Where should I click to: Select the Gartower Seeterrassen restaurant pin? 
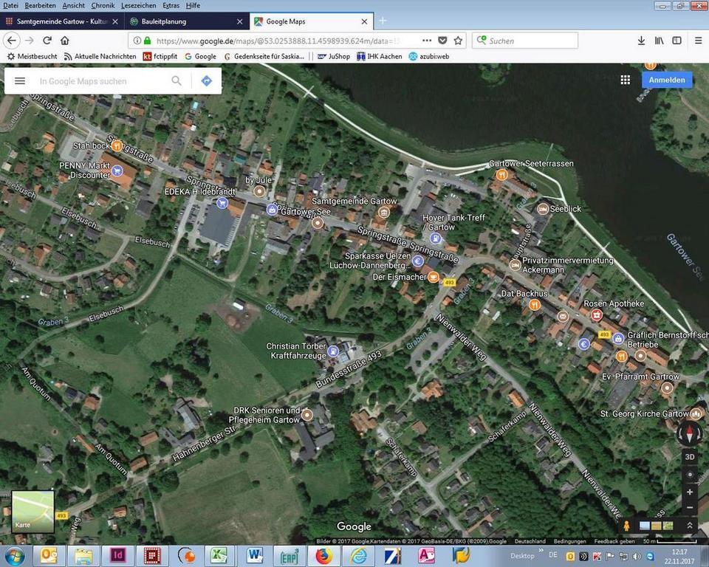(501, 174)
